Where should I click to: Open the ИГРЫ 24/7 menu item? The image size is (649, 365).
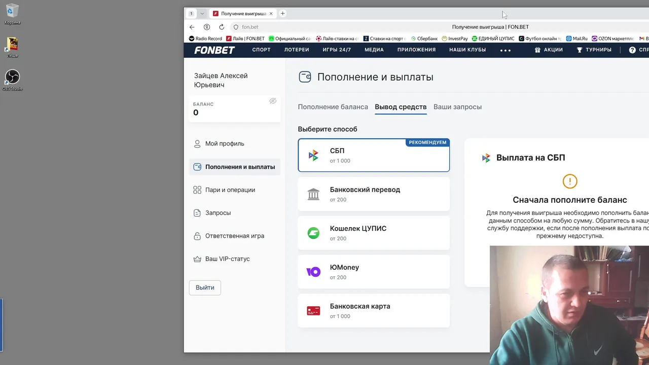pyautogui.click(x=337, y=50)
